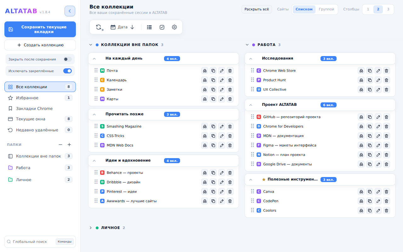Viewport: 403px width, 252px height.
Task: Collapse the Идеи и вдохновение collection
Action: click(94, 161)
